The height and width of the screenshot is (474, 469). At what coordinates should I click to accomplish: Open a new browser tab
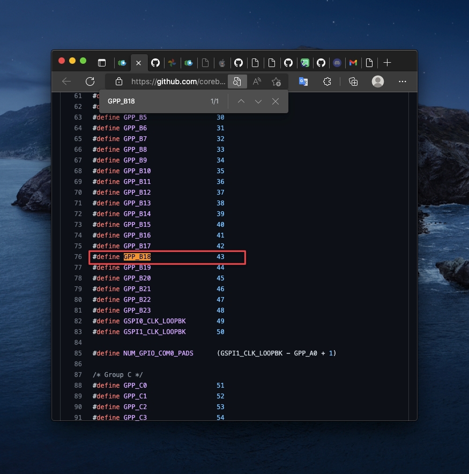388,63
